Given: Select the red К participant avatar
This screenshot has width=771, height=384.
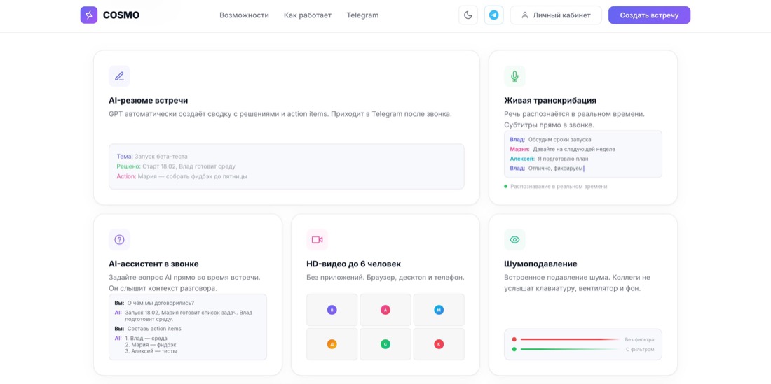Looking at the screenshot, I should [439, 344].
